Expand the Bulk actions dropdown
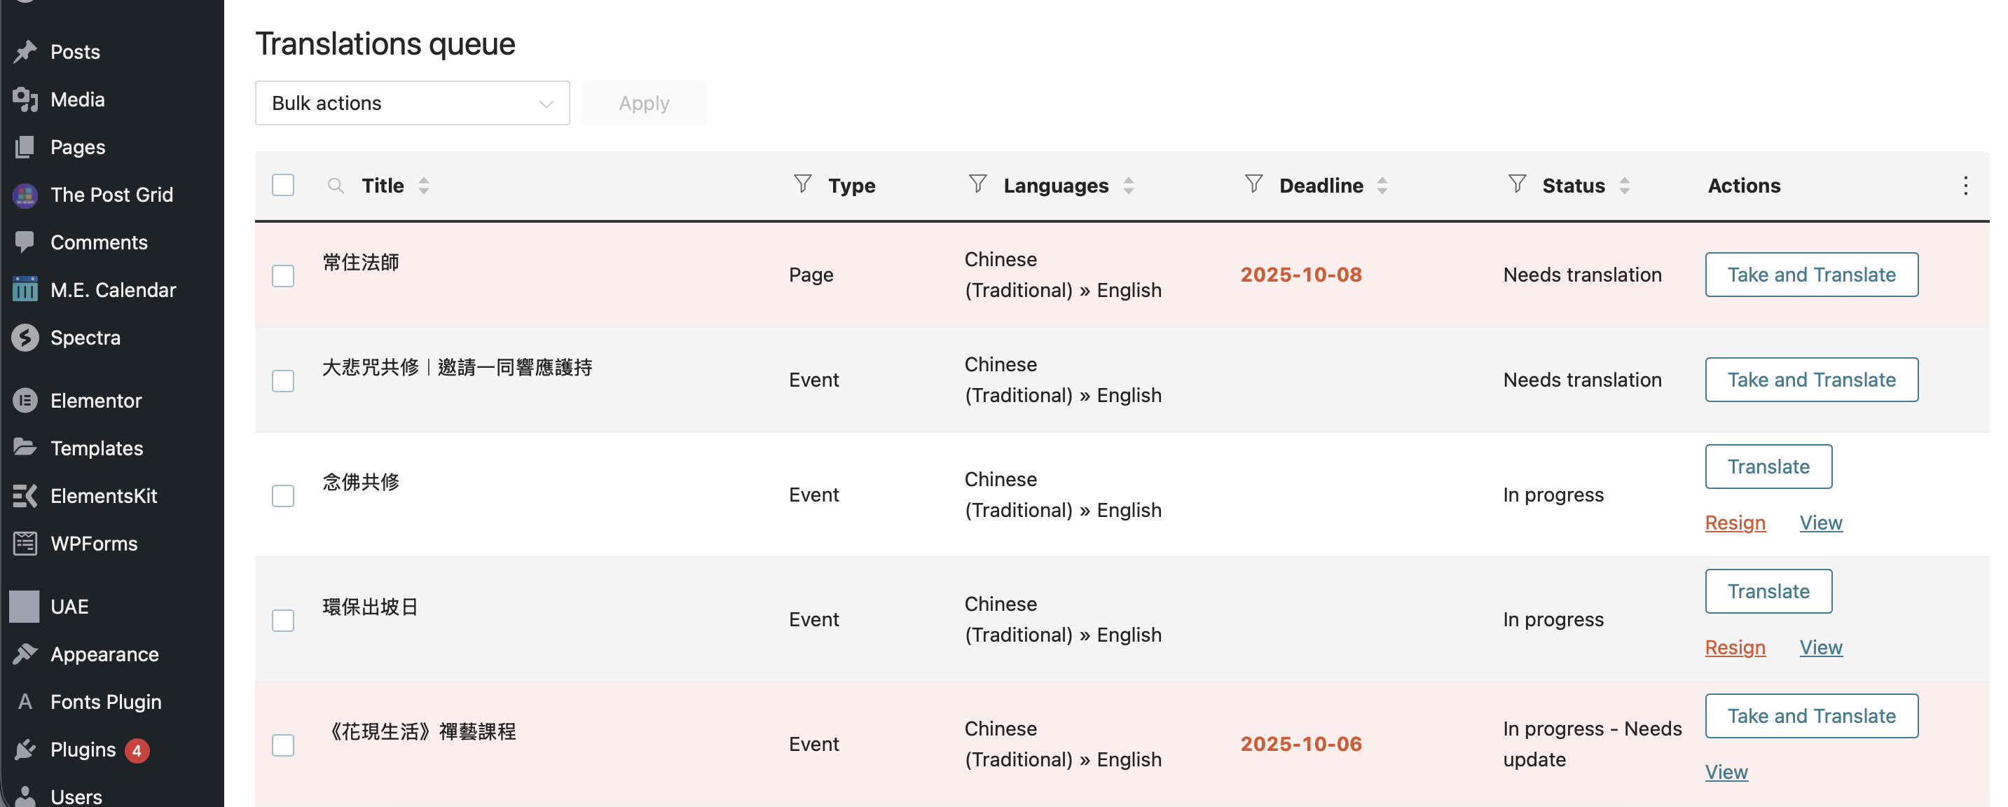This screenshot has width=2008, height=807. pos(411,103)
